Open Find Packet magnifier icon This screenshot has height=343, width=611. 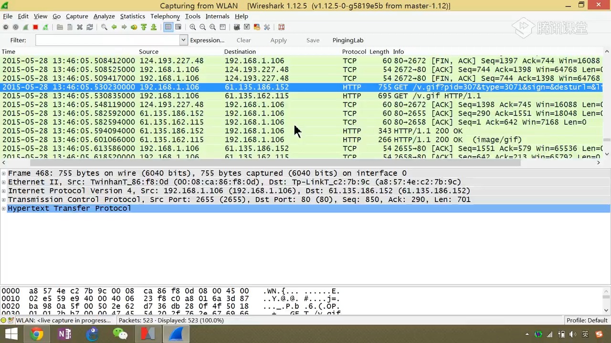click(104, 27)
